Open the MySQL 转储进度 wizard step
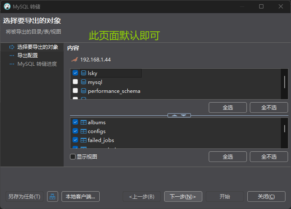This screenshot has height=209, width=291. (37, 64)
